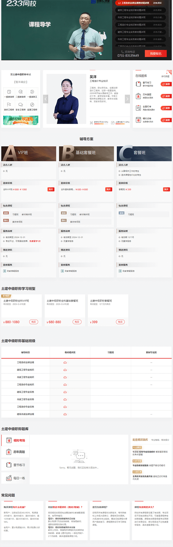This screenshot has height=547, width=173.
Task: Click 做题 next to 全真机考
Action: (x=166, y=108)
